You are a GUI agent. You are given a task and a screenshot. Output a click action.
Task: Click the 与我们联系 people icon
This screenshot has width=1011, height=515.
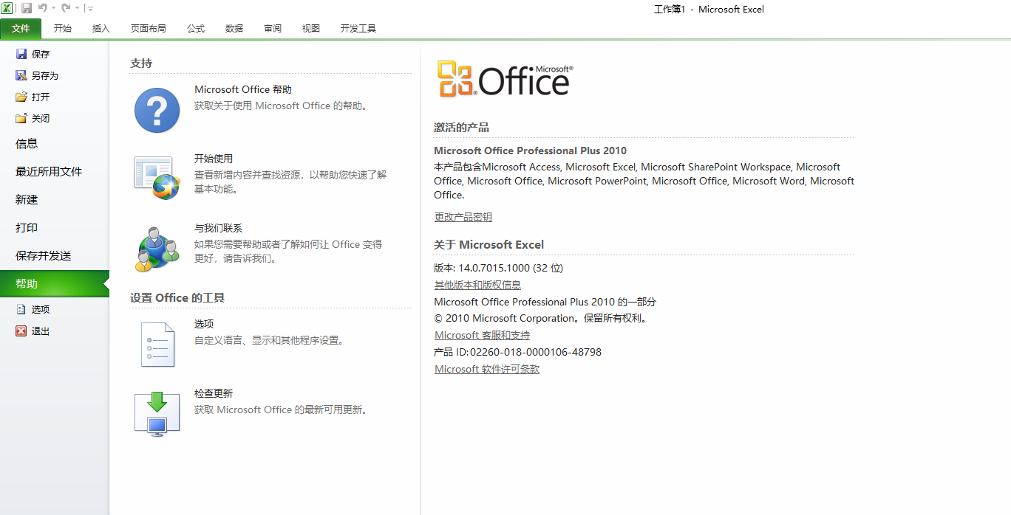157,249
